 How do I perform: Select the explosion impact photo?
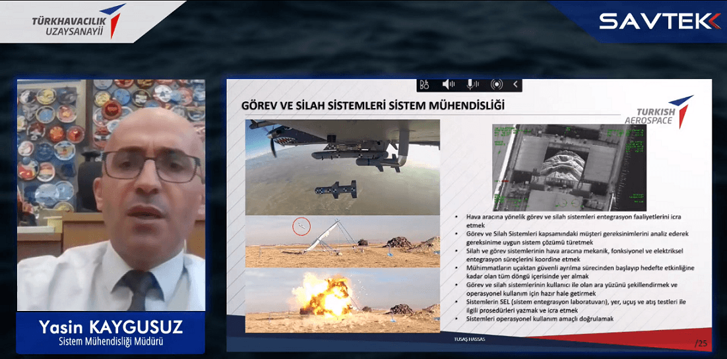point(342,300)
